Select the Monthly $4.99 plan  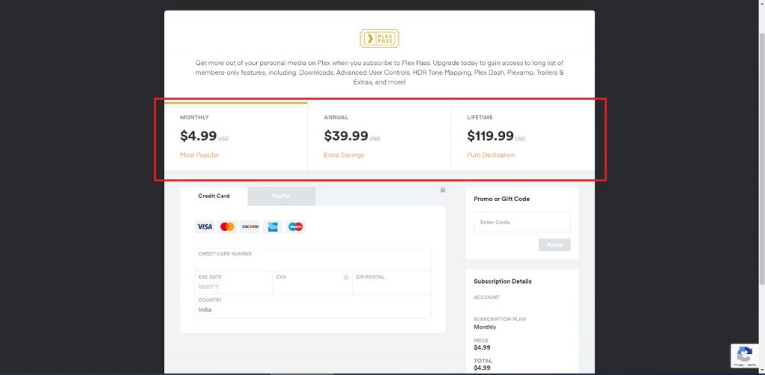coord(235,137)
